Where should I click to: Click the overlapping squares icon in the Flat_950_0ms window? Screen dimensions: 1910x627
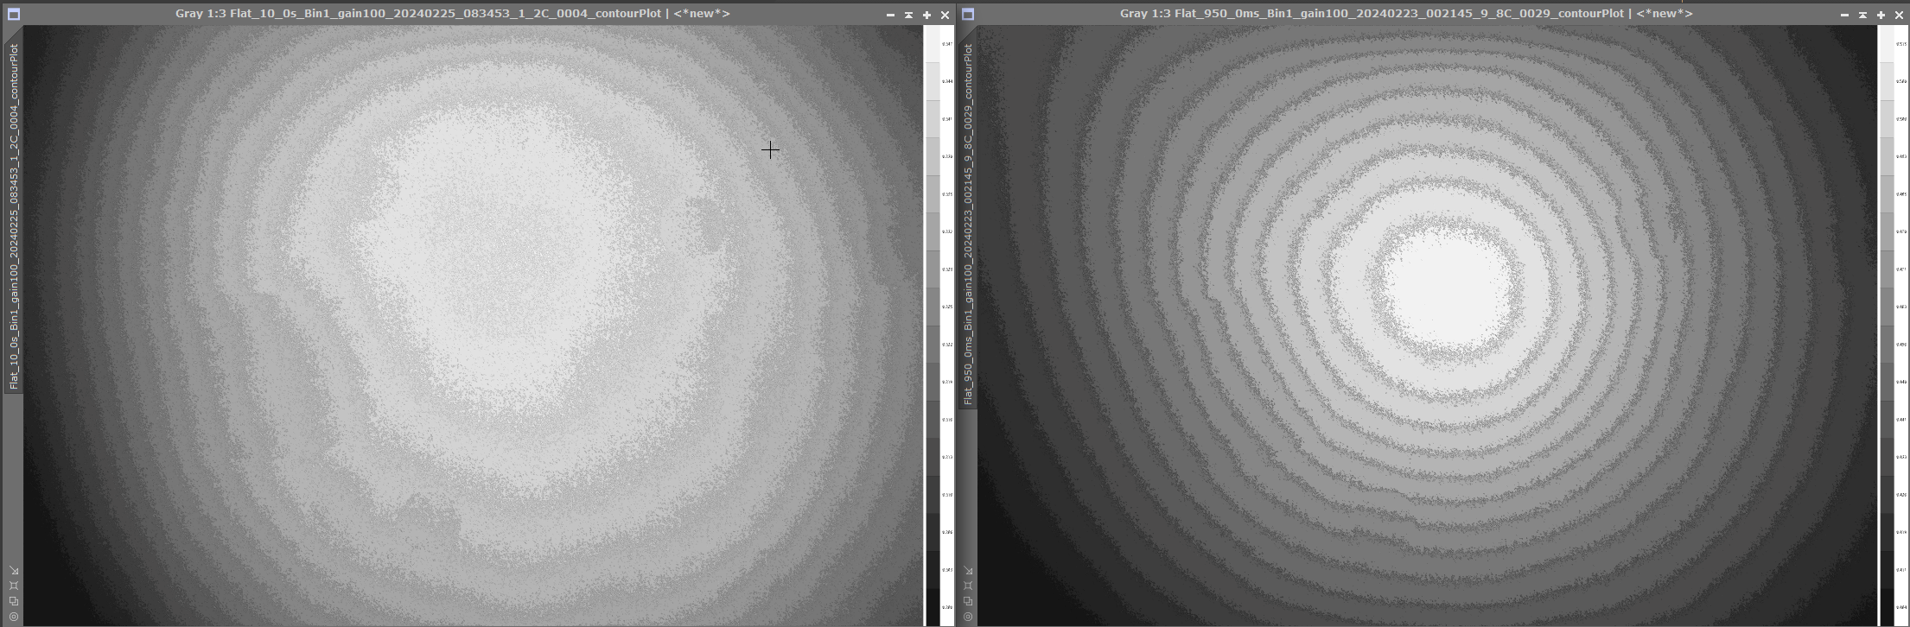968,601
